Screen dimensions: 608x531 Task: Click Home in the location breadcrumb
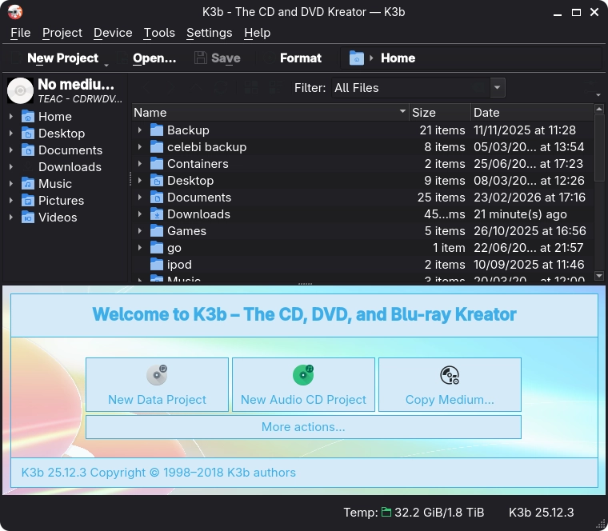click(x=398, y=58)
